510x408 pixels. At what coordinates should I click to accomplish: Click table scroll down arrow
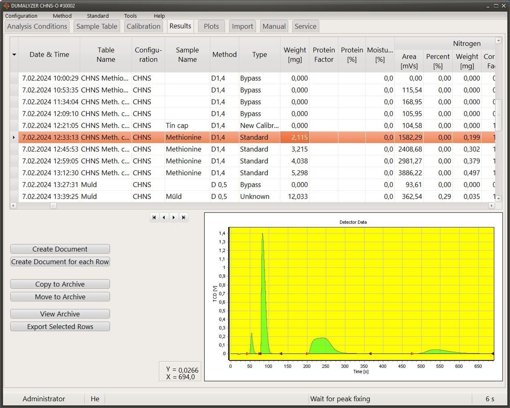(498, 198)
